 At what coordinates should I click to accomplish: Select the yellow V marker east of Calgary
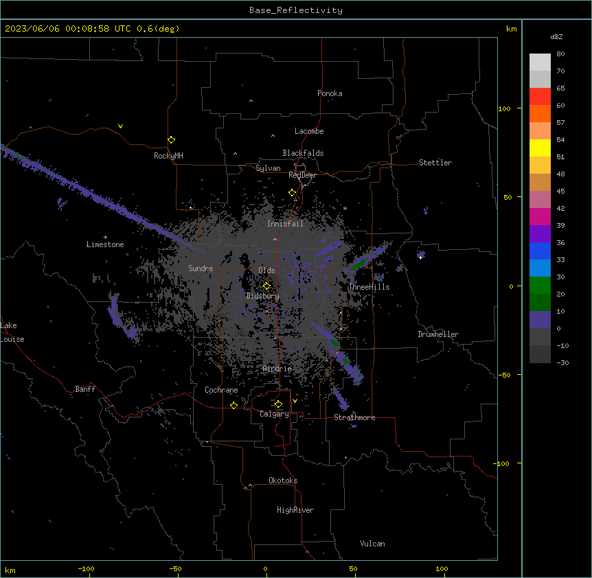pos(295,401)
